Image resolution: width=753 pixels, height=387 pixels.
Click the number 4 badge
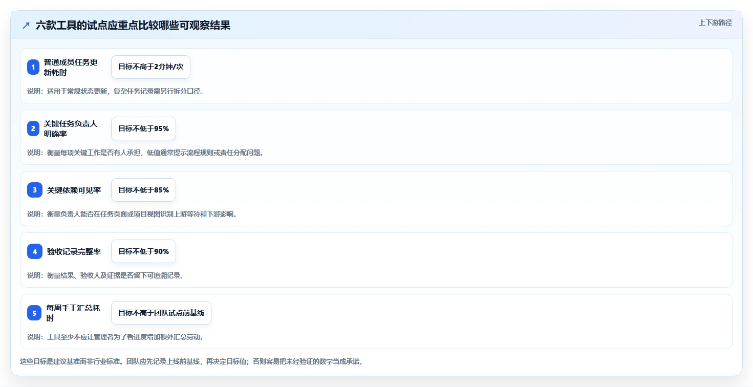(x=35, y=251)
